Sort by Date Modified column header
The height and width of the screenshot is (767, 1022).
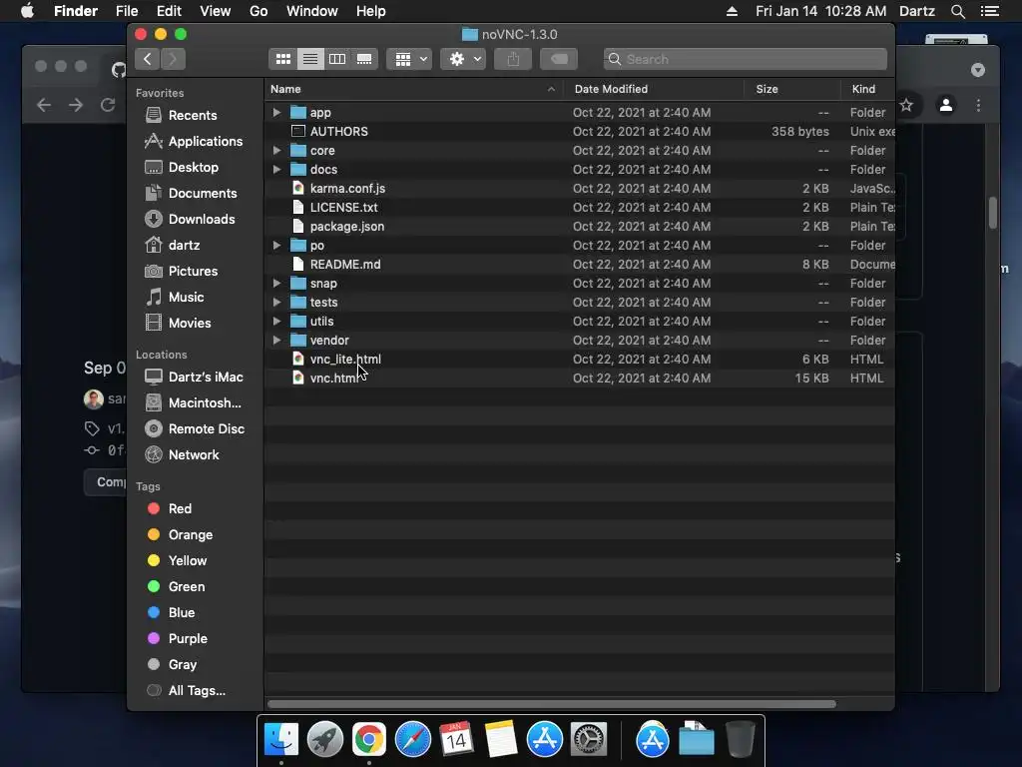(654, 89)
